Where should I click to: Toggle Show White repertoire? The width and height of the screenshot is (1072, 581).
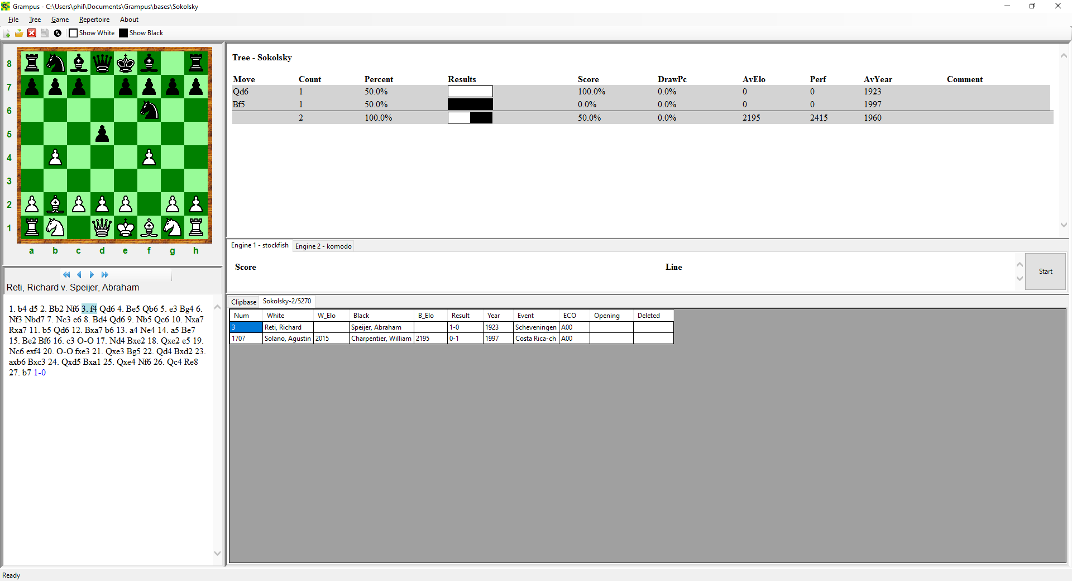pyautogui.click(x=73, y=34)
